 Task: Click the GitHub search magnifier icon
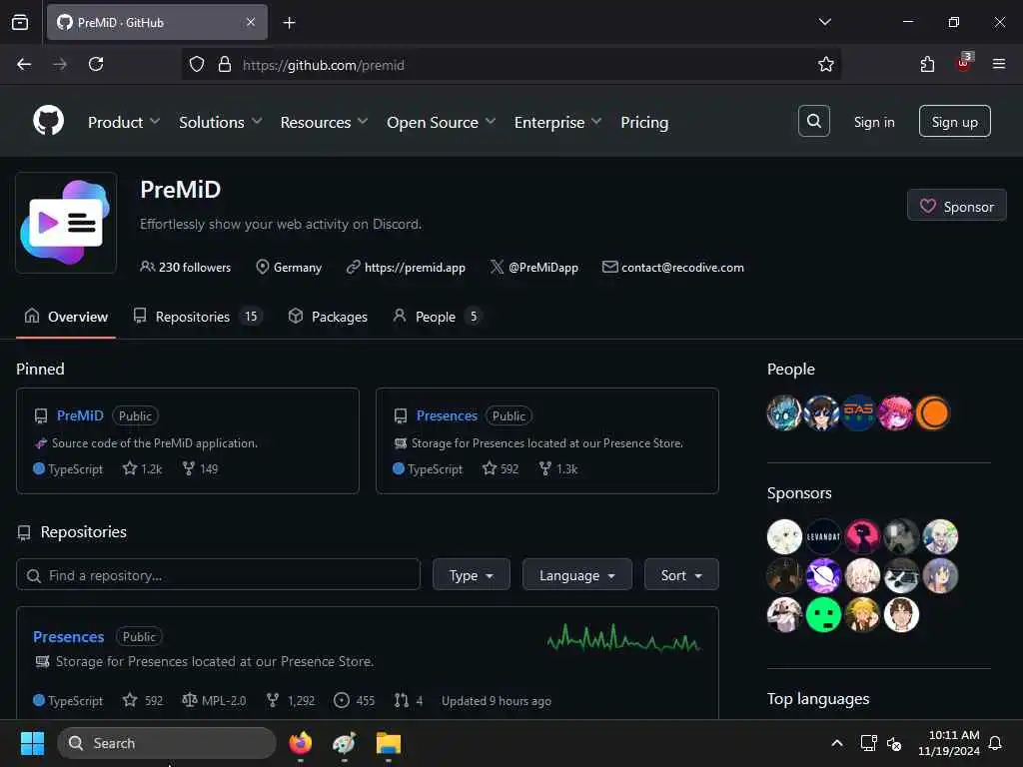pyautogui.click(x=813, y=121)
